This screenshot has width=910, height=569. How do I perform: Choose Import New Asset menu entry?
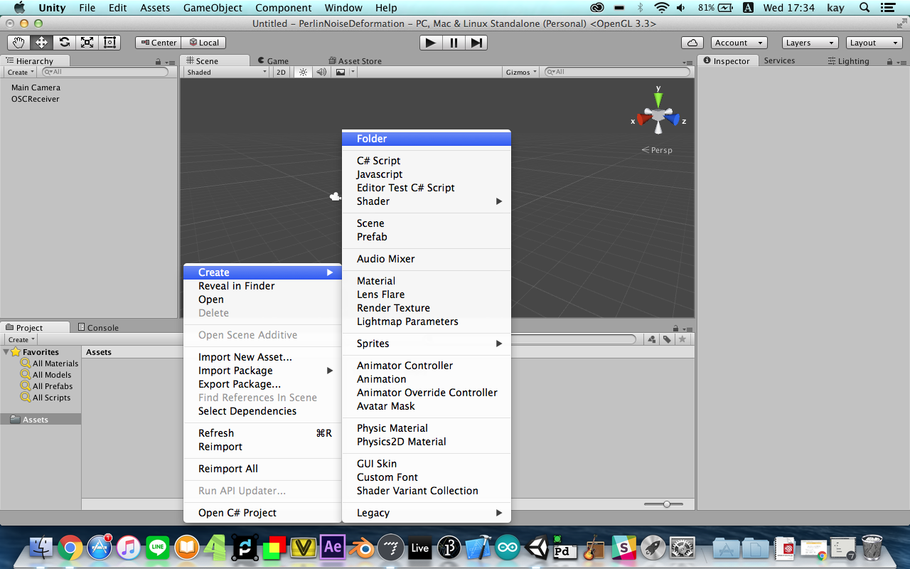(x=262, y=357)
